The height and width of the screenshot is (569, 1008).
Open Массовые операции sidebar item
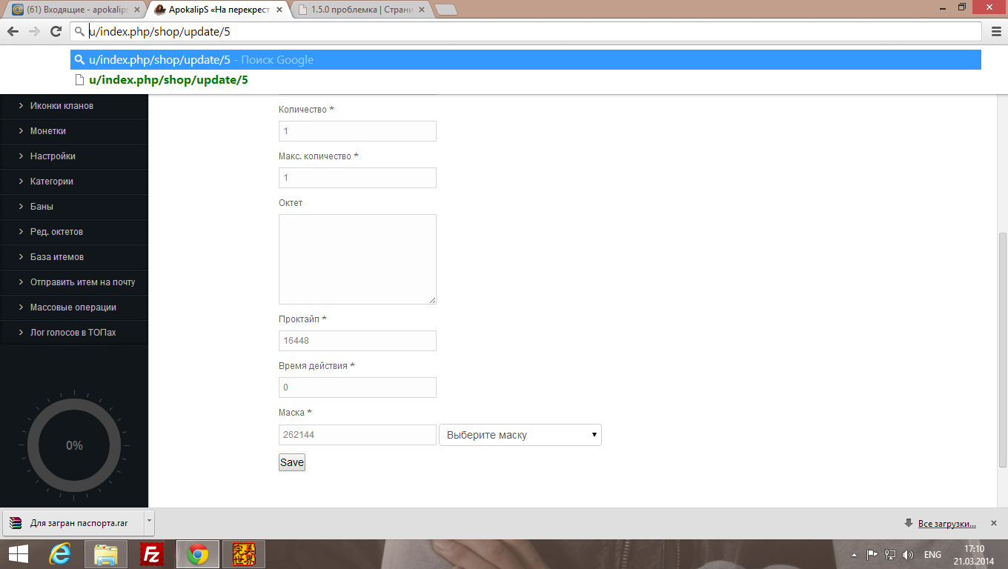click(74, 307)
